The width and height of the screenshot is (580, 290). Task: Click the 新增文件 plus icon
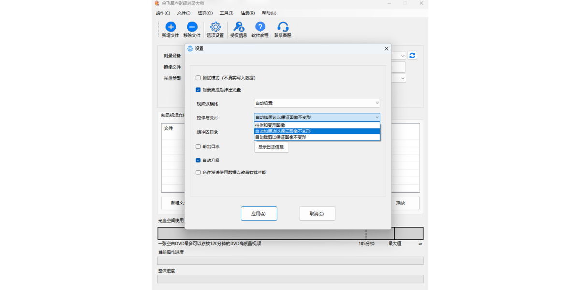tap(171, 27)
